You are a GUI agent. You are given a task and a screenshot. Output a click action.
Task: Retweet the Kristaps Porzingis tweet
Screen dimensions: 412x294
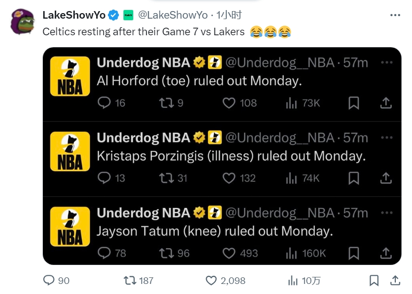click(x=165, y=178)
